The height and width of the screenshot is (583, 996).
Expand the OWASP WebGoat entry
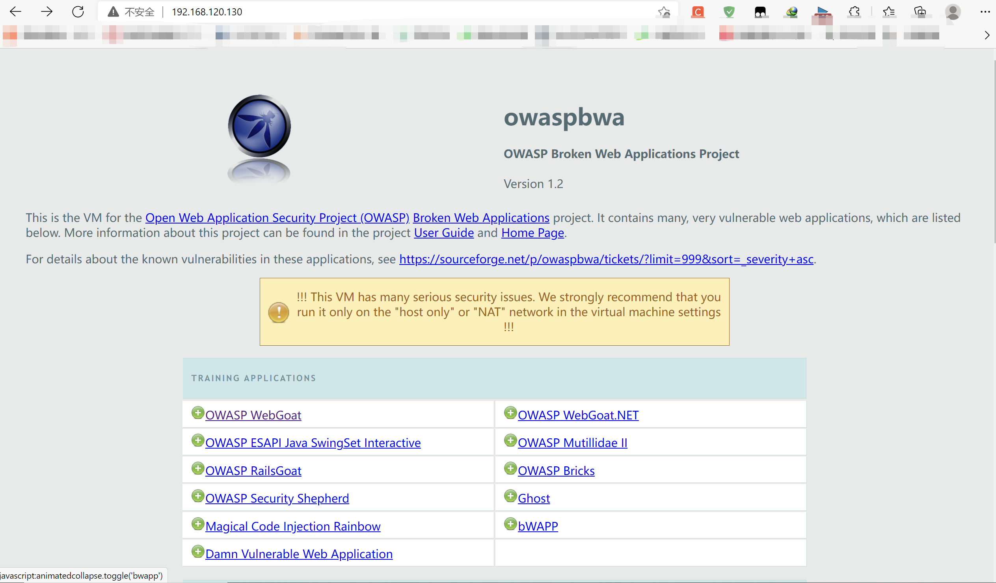[198, 413]
